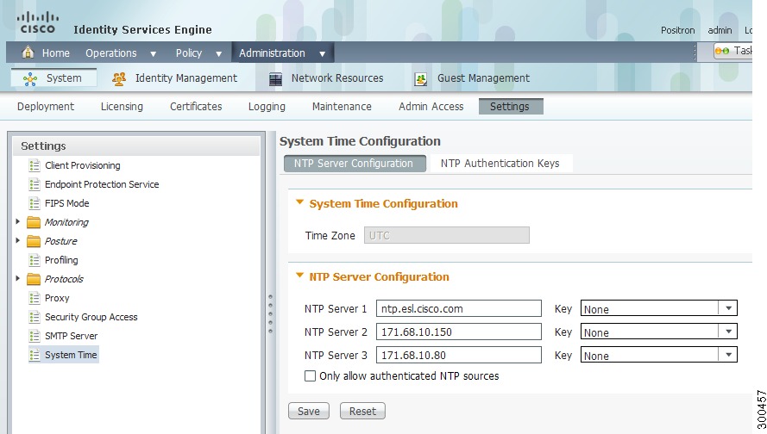Click the Network Resources icon
This screenshot has height=434, width=767.
[275, 78]
